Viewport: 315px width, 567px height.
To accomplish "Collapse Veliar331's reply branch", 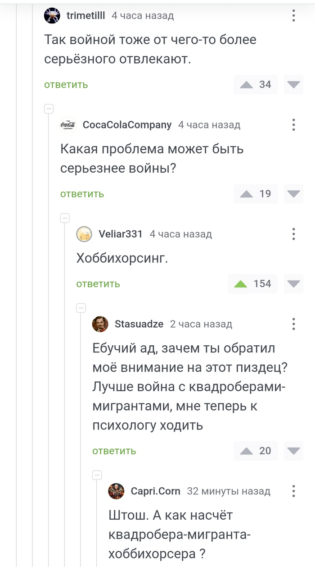I will (x=65, y=218).
